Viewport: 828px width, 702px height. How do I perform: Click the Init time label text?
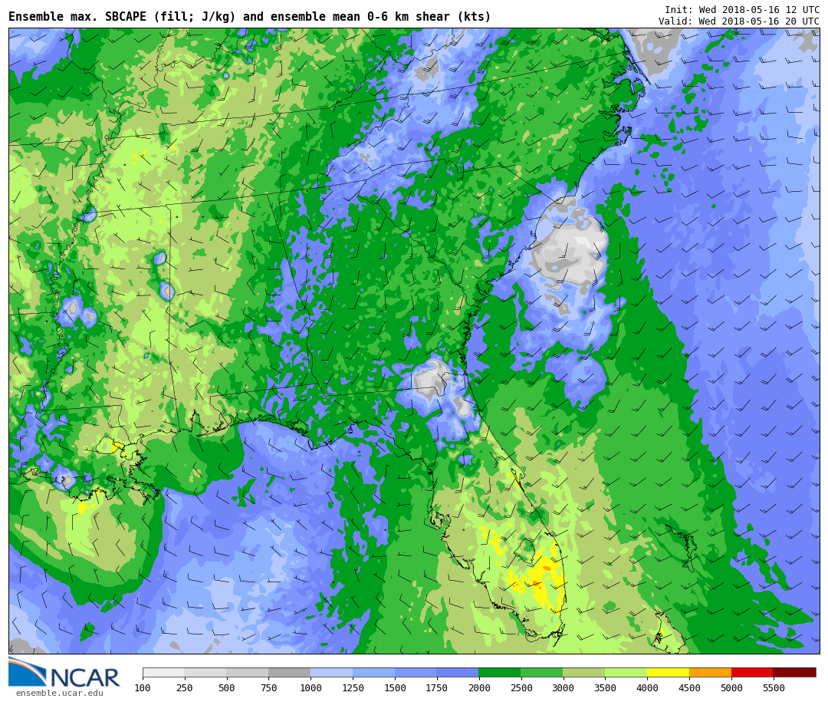pos(741,10)
